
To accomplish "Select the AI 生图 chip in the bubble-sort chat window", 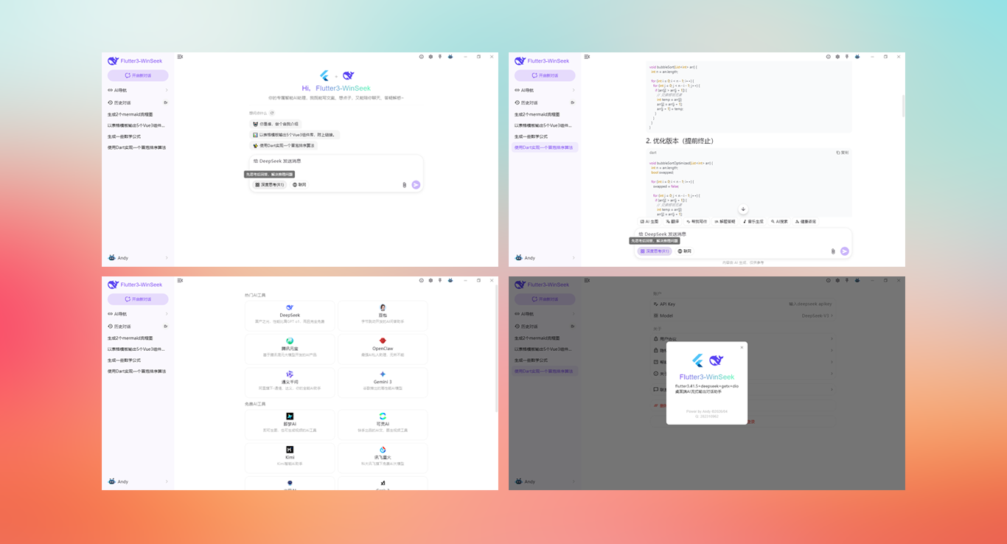I will tap(649, 221).
